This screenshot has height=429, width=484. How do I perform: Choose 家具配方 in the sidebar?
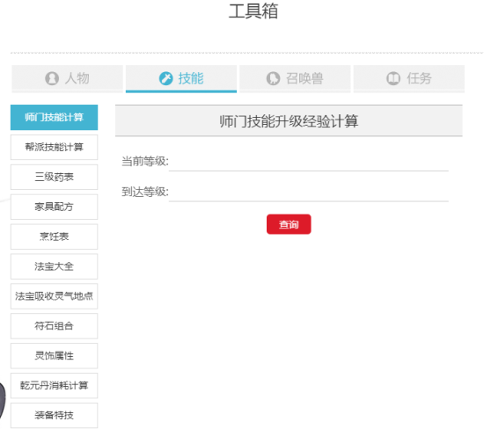click(54, 207)
